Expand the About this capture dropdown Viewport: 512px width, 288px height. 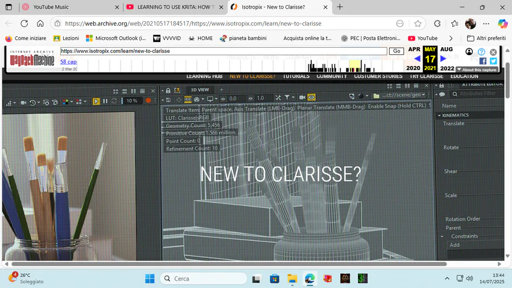tap(477, 69)
